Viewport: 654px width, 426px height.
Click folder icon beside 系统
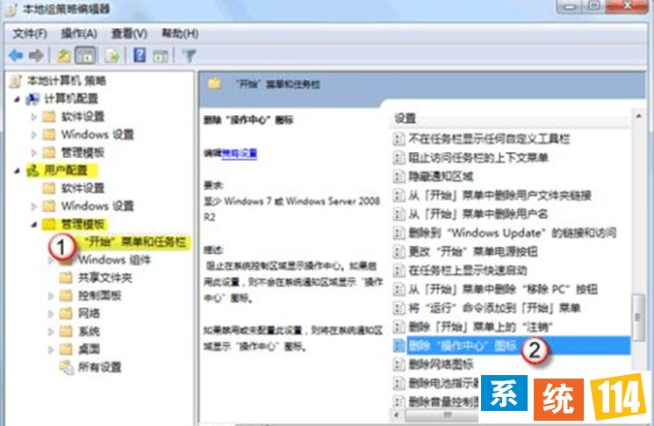pos(66,331)
